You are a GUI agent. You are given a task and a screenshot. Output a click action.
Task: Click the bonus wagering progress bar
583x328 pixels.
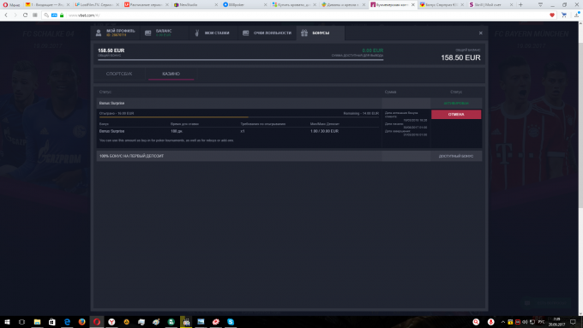tap(238, 117)
